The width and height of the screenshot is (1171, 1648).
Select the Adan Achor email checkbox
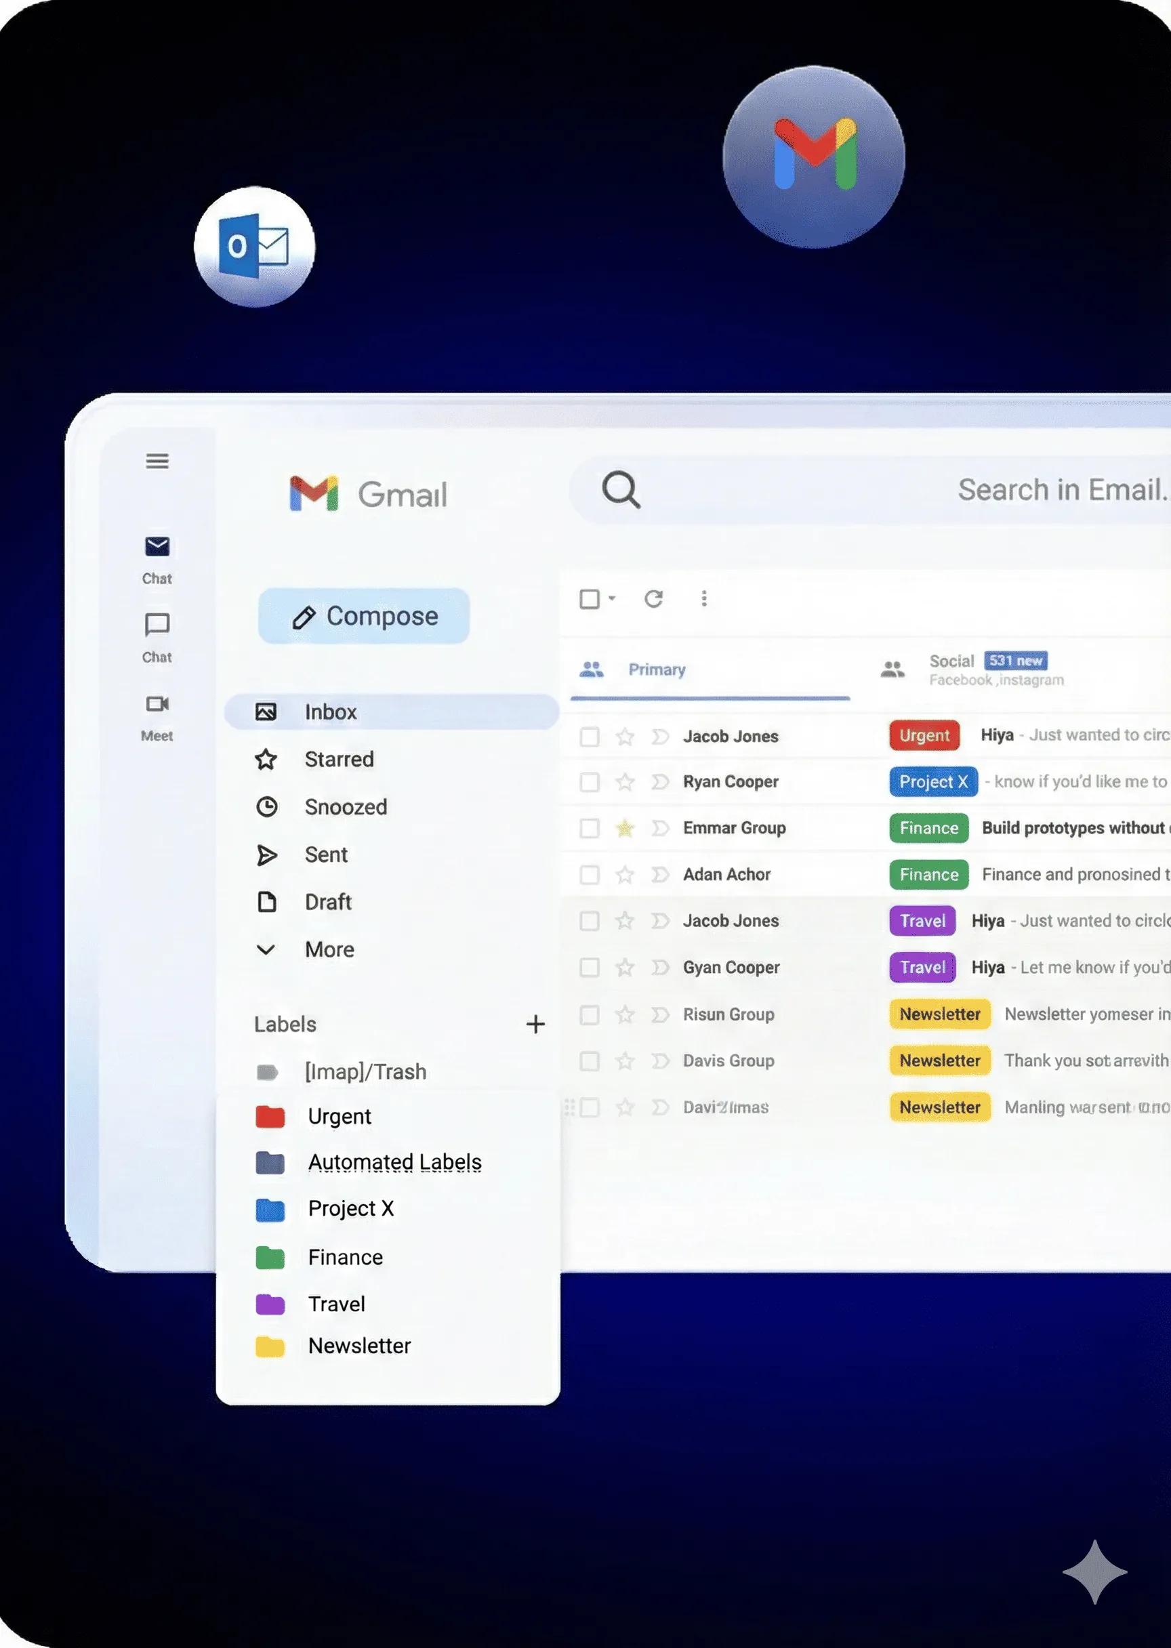pos(589,874)
